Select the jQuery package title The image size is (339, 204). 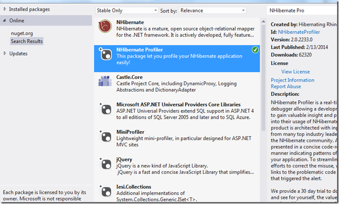click(x=124, y=159)
